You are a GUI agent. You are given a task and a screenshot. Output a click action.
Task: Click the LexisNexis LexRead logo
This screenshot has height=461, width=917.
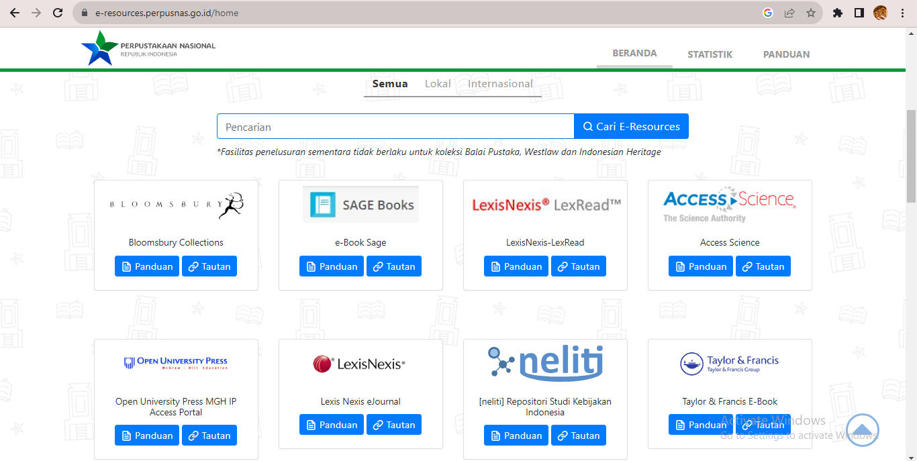pos(545,205)
